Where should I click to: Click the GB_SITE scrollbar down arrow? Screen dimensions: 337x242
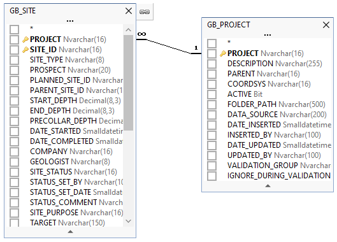tap(128, 221)
